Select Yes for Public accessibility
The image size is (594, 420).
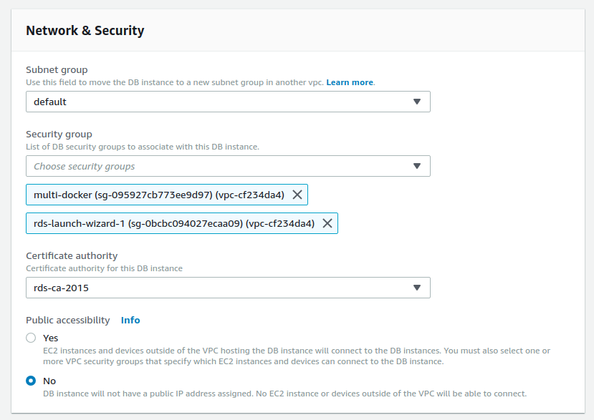point(31,338)
